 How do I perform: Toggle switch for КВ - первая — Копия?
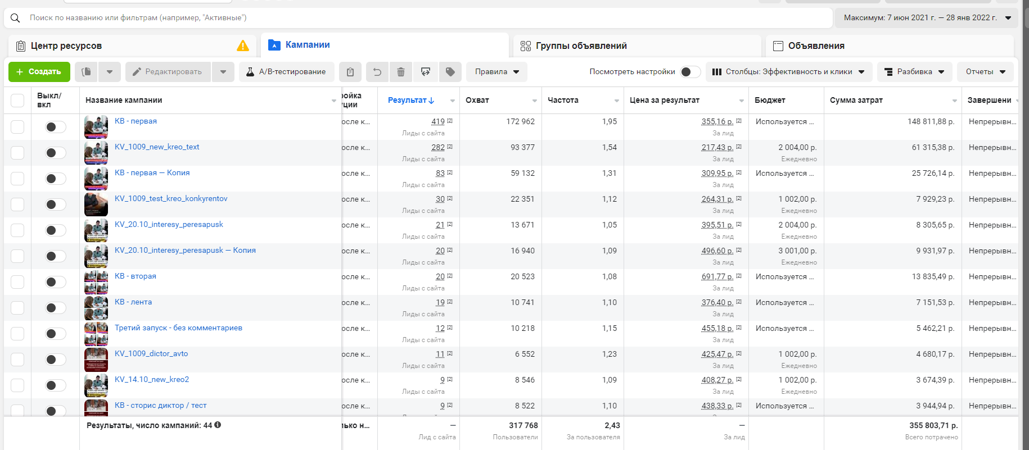[x=56, y=179]
